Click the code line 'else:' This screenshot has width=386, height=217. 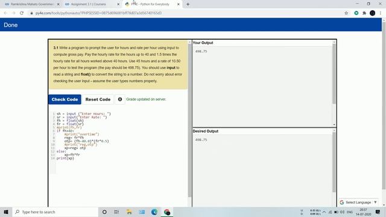(x=62, y=151)
